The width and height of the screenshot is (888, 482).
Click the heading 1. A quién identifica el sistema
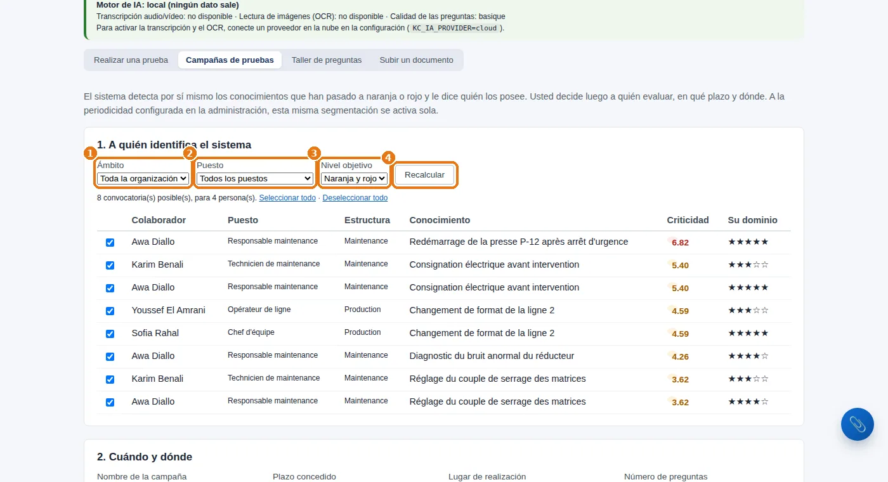tap(174, 145)
